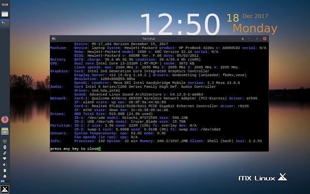Click kernel version 'k4.13.0-1-amd64'
310x194 pixels.
[186, 95]
